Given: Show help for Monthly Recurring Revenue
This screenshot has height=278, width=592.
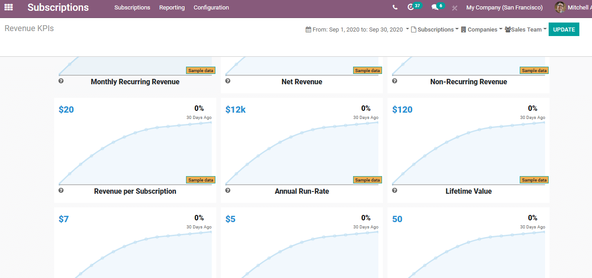Looking at the screenshot, I should pyautogui.click(x=61, y=81).
